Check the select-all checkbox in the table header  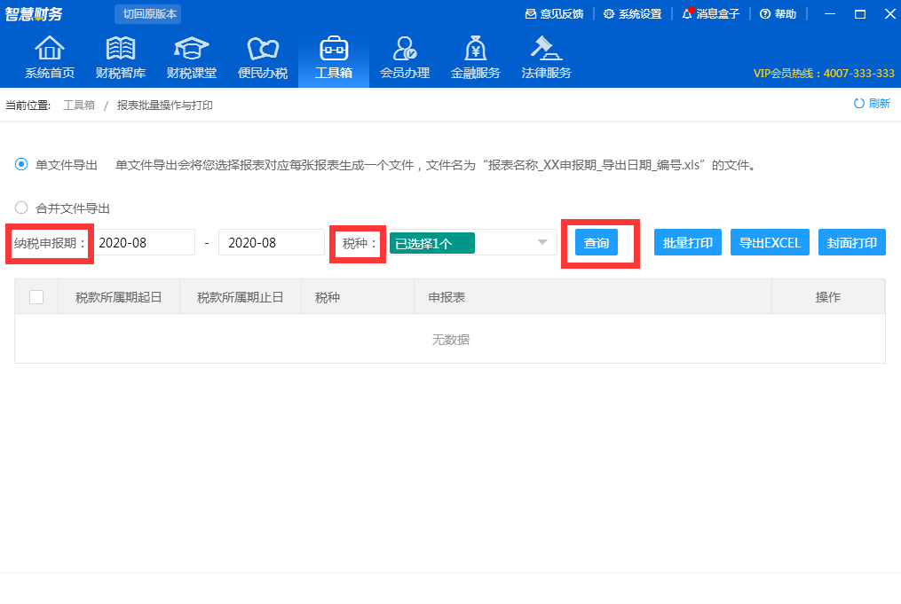point(36,296)
